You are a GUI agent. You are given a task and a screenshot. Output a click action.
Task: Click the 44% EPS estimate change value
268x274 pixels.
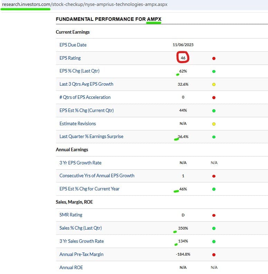183,110
